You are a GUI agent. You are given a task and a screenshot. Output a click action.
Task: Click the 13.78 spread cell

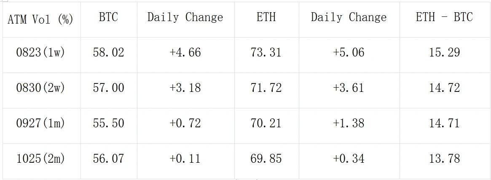point(444,159)
